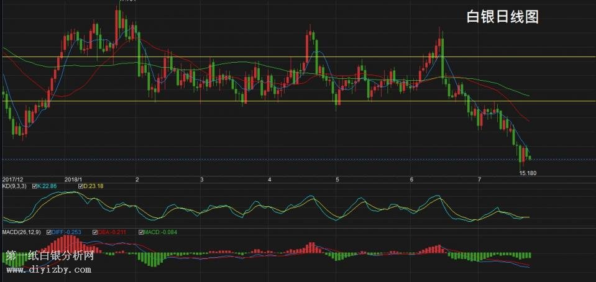Toggle the D:23.18 line checkbox
The width and height of the screenshot is (596, 282).
[81, 186]
